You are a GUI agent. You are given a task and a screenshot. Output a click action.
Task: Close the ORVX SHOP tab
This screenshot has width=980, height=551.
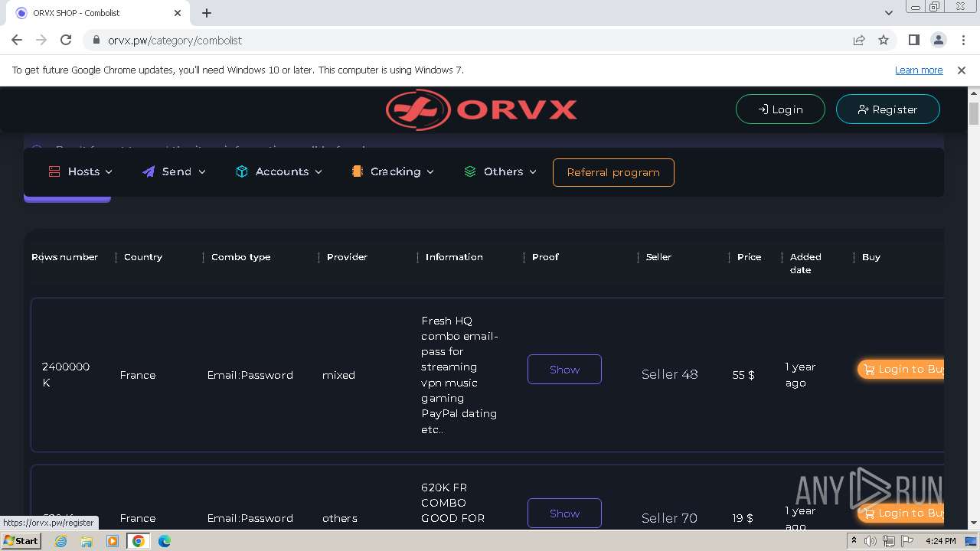click(178, 13)
